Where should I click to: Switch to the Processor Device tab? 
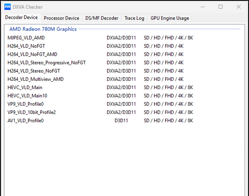[61, 18]
